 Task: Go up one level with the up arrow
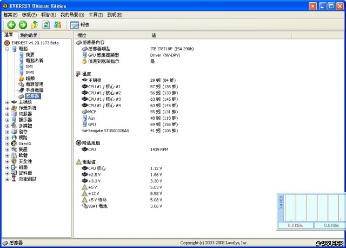pos(34,25)
